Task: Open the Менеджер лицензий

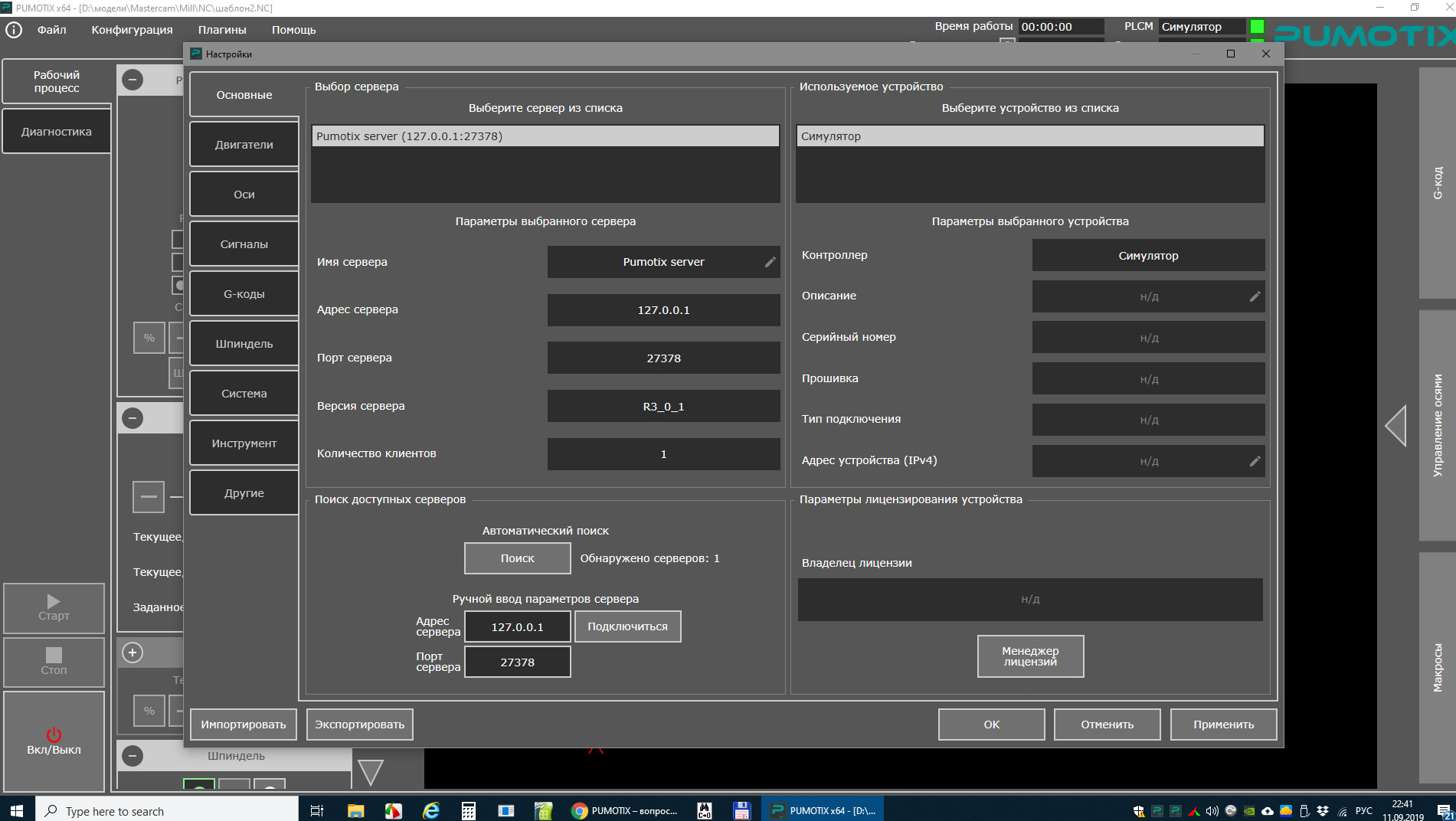Action: (1031, 656)
